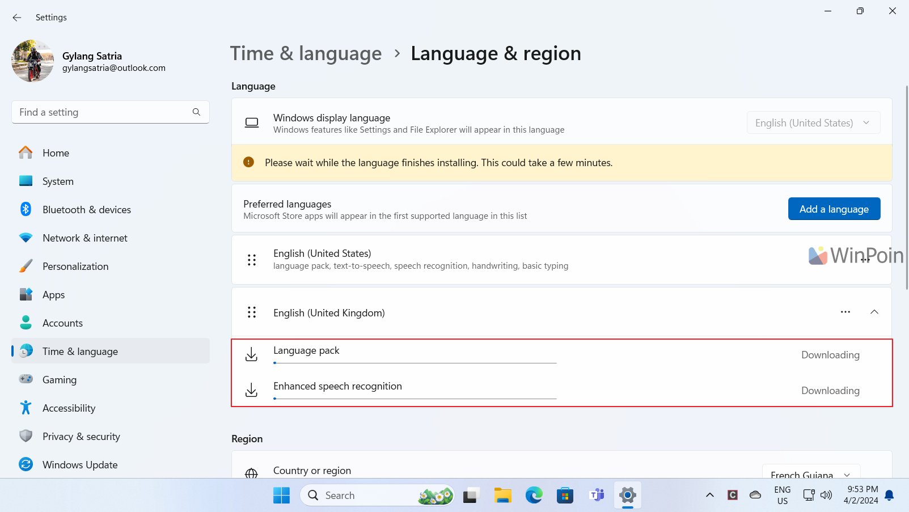
Task: Open Network & internet settings
Action: pyautogui.click(x=111, y=238)
